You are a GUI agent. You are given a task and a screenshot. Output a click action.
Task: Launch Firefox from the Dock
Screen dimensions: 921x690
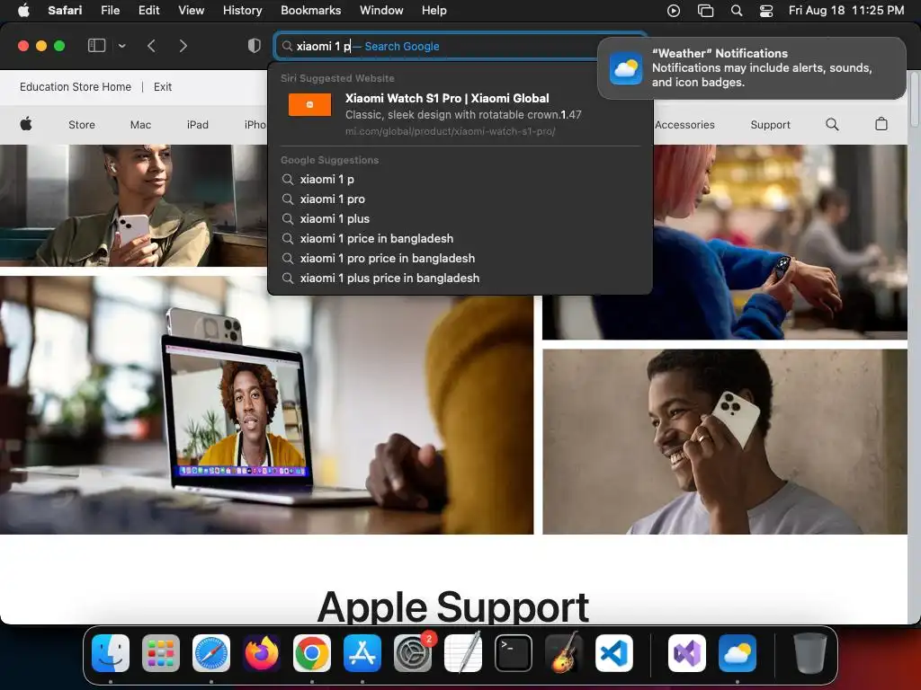(262, 653)
